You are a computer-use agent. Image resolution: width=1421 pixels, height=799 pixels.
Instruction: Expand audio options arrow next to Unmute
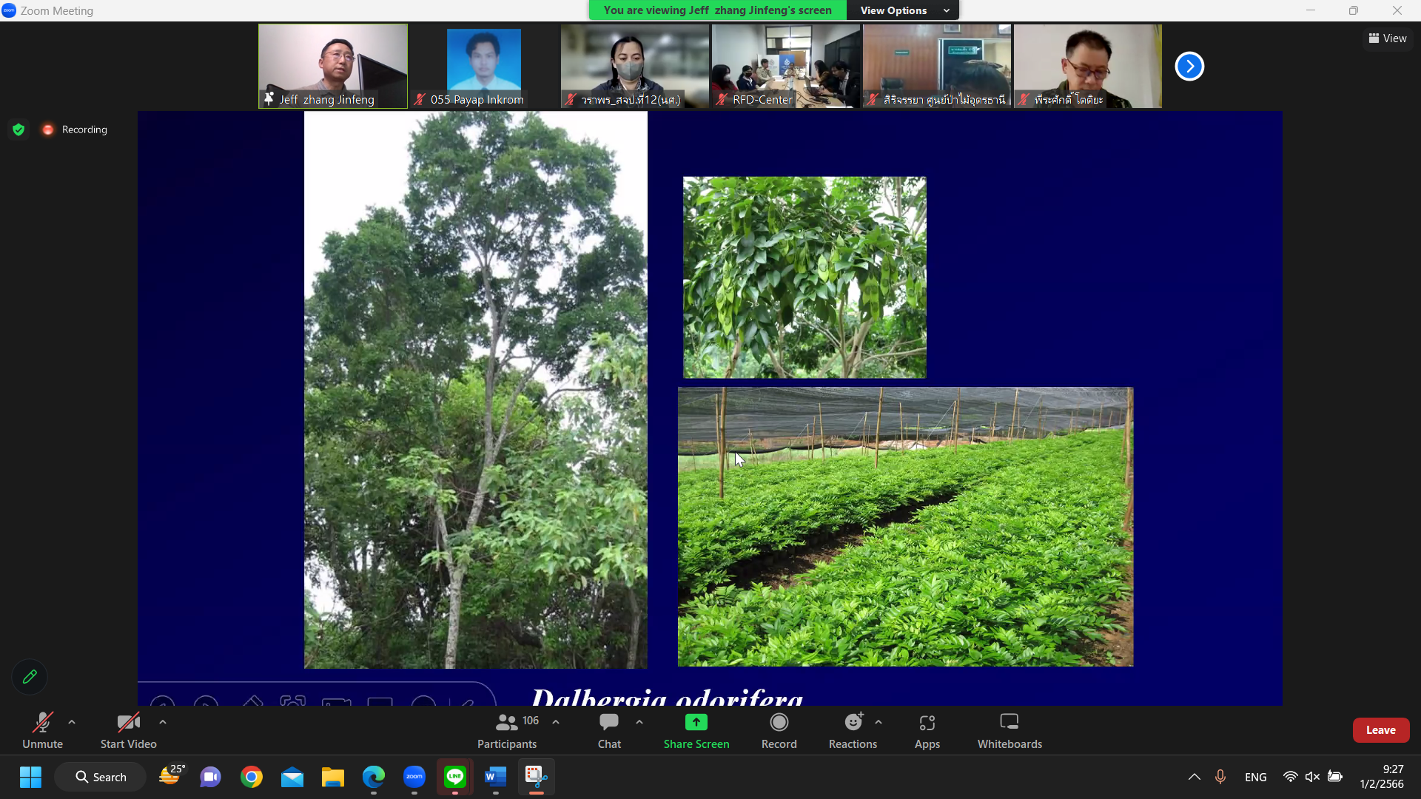click(72, 722)
